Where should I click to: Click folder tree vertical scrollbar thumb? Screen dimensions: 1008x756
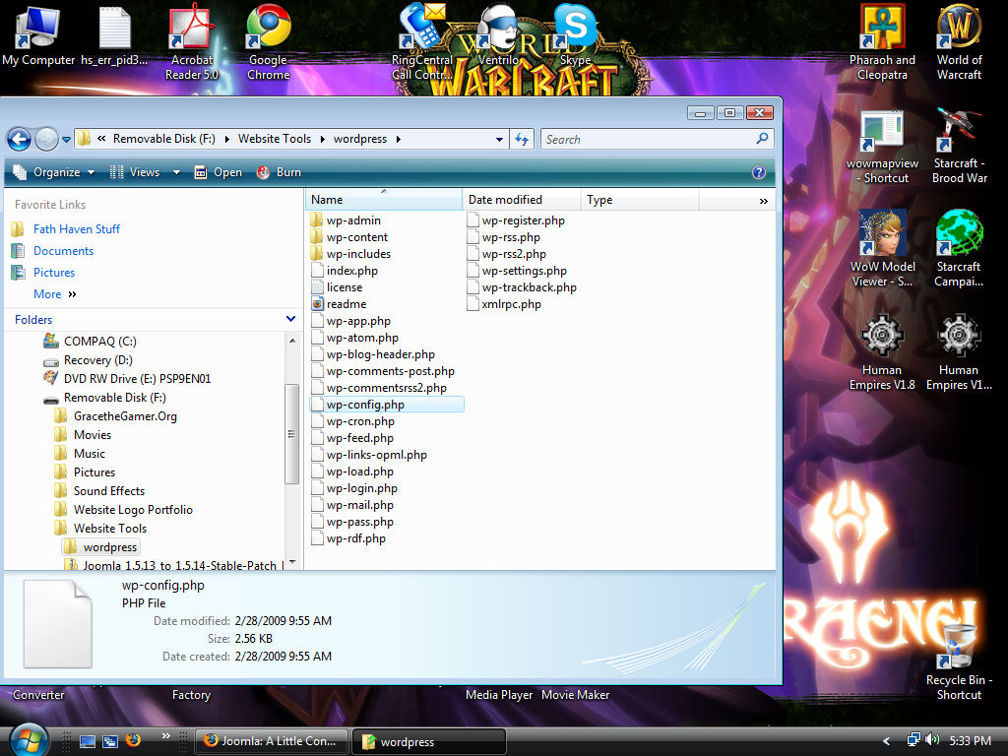point(291,434)
